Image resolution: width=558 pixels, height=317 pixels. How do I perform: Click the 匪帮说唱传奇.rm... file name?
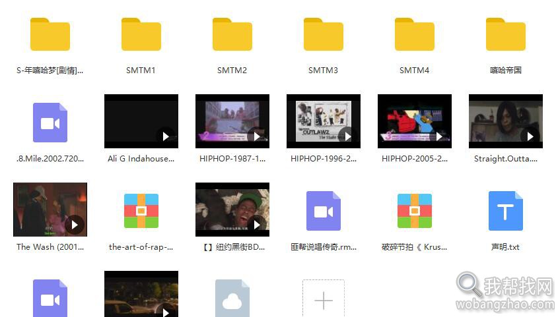click(324, 247)
